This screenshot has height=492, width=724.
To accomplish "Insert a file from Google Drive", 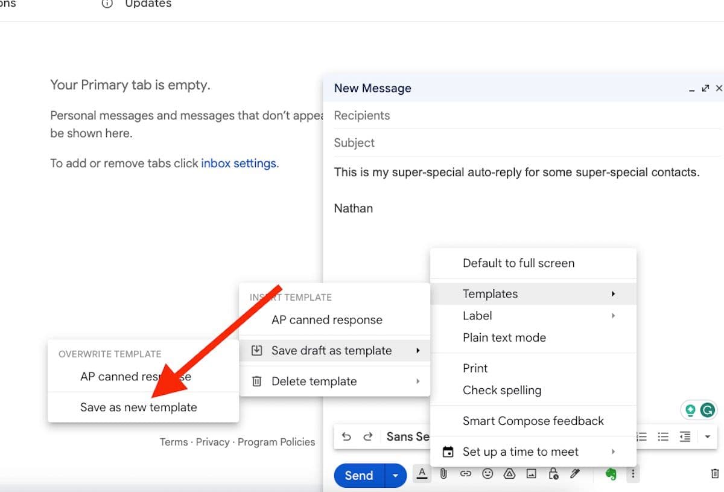I will [x=509, y=474].
